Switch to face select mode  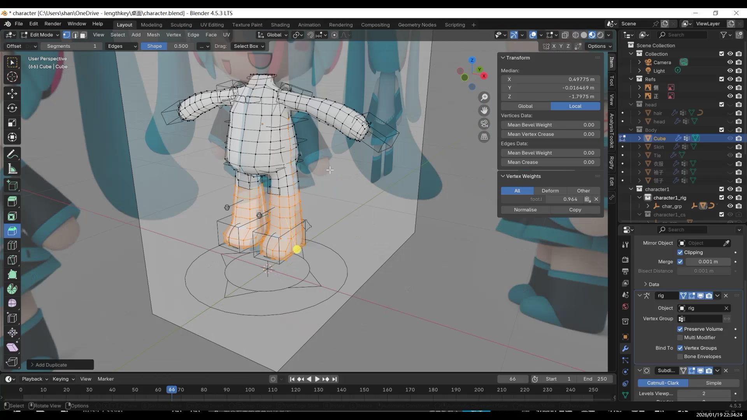pos(83,35)
